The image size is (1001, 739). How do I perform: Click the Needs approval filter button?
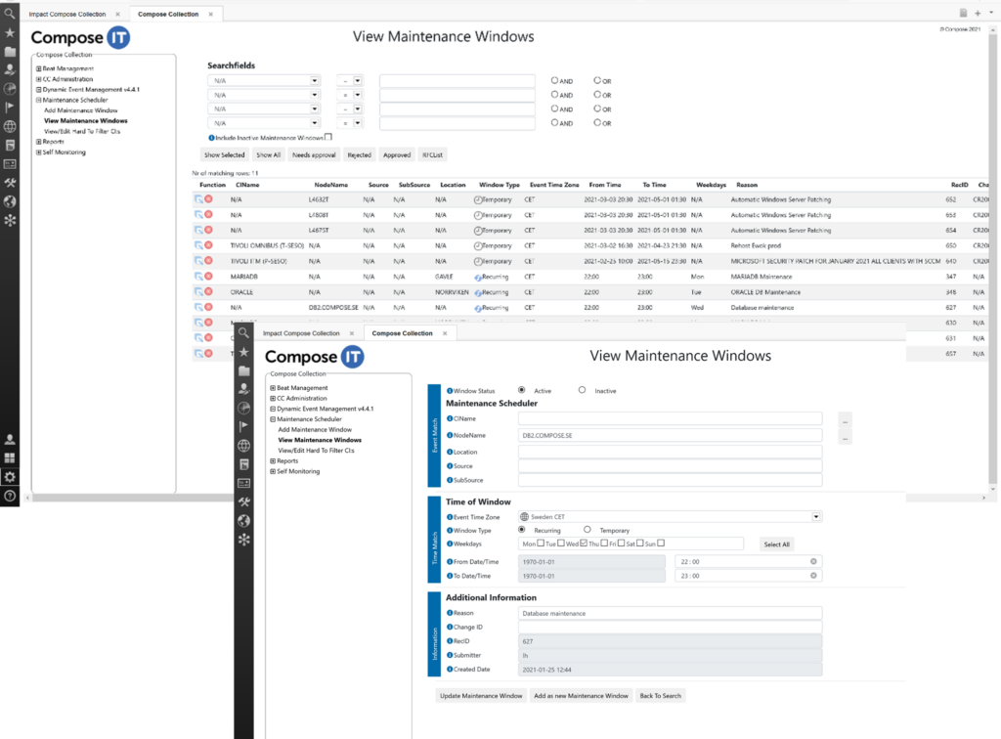(x=314, y=155)
